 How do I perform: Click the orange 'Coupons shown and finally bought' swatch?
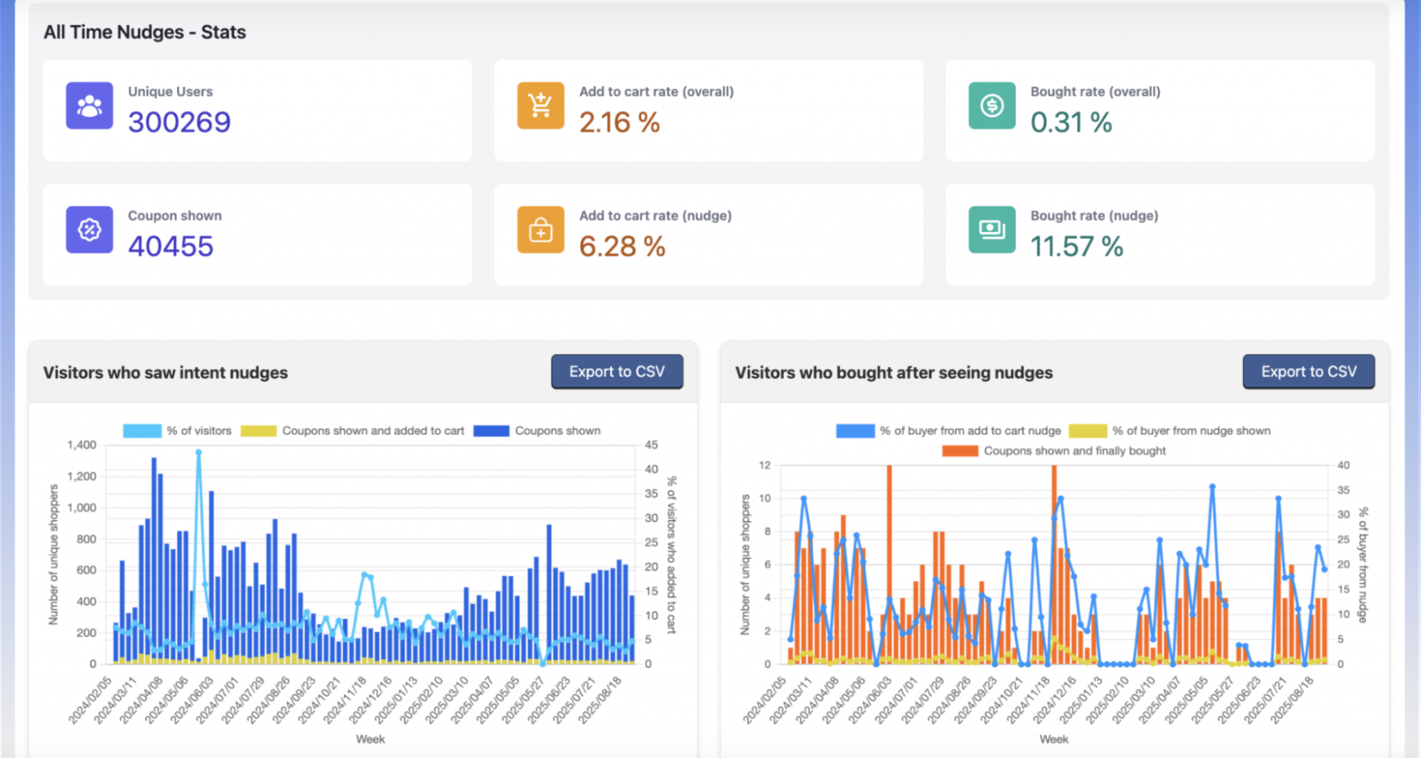(x=960, y=451)
